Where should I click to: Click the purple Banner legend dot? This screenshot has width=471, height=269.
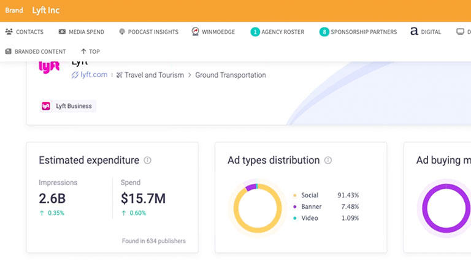[294, 207]
